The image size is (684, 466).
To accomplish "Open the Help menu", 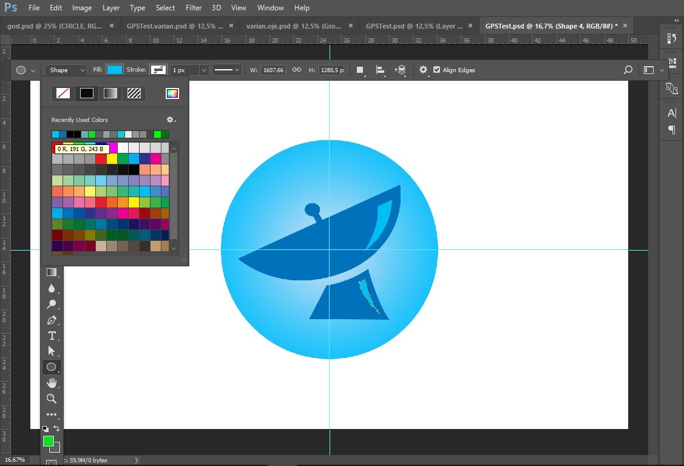I will [x=302, y=8].
